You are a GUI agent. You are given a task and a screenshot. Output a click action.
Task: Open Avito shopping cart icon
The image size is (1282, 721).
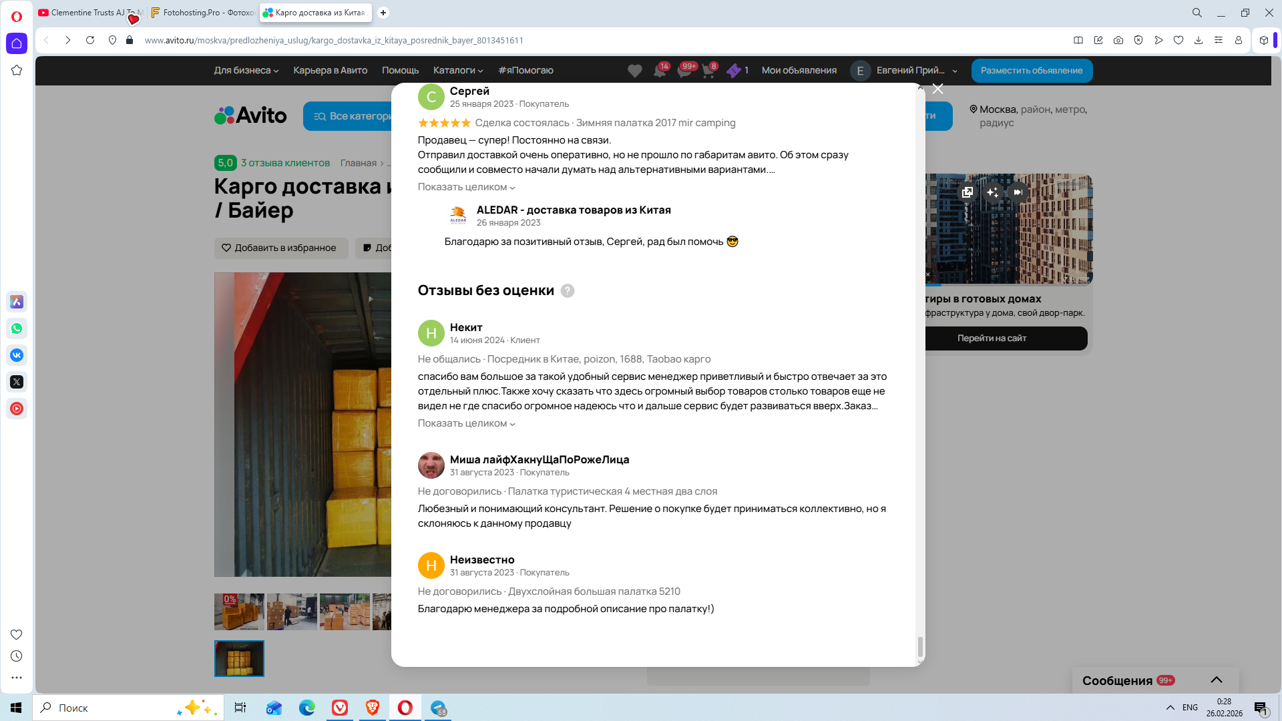click(708, 71)
